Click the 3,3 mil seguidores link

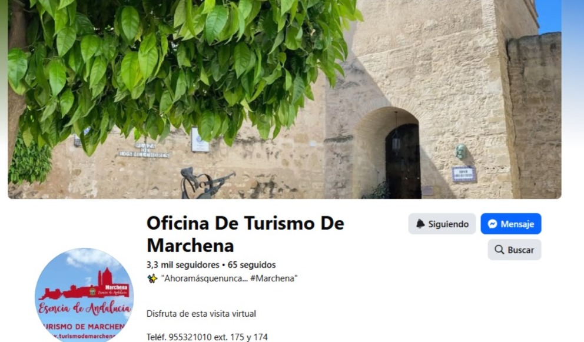(x=183, y=265)
